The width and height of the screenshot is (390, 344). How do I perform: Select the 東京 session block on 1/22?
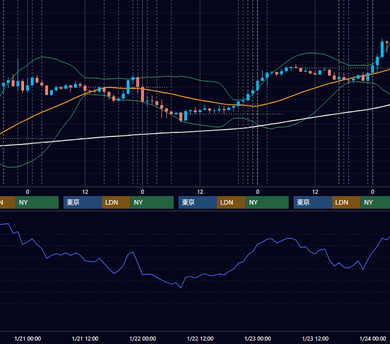point(197,202)
